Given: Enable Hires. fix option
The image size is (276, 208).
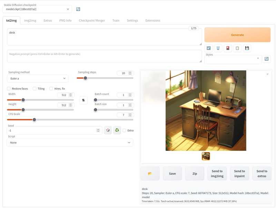Looking at the screenshot, I should pyautogui.click(x=51, y=89).
